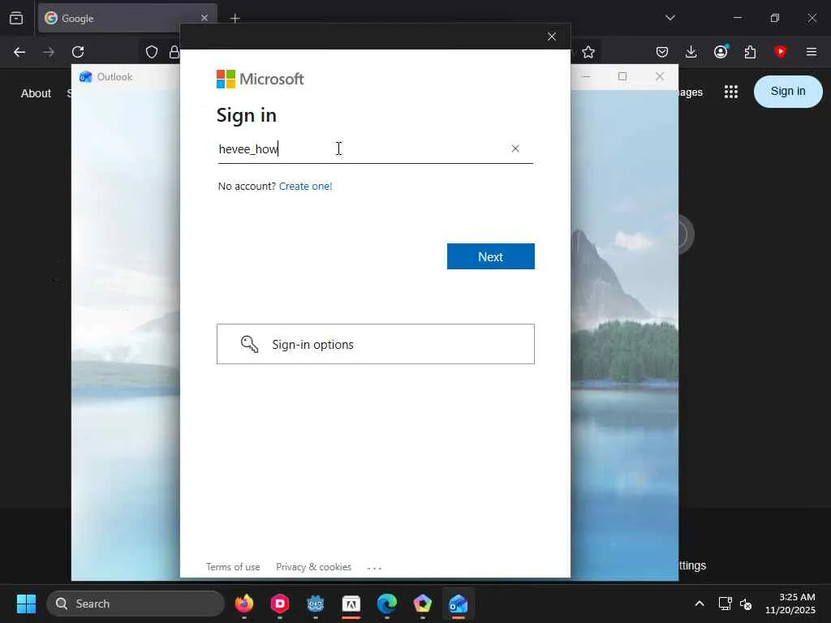
Task: Open the clock showing 3:25 AM
Action: (x=790, y=604)
